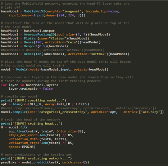Click the validation_steps keyword argument

coord(24,143)
